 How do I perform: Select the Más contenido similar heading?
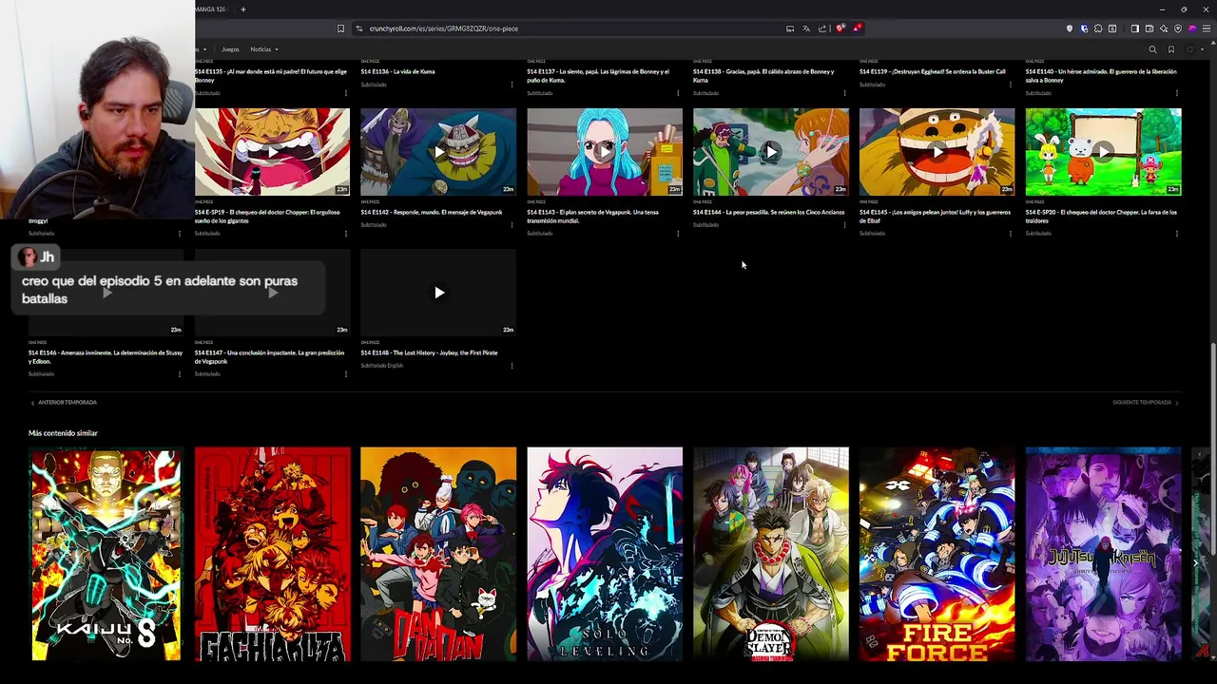point(63,433)
